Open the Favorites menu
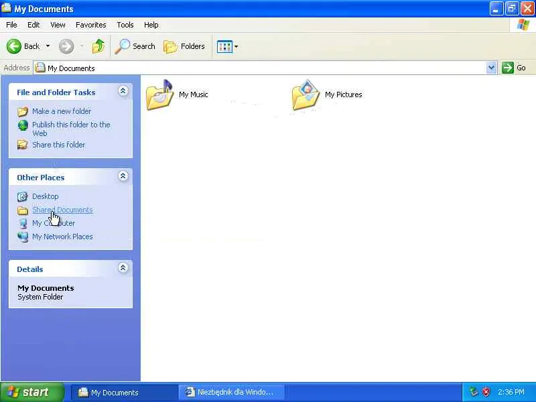Screen dimensions: 536x402 pos(91,25)
